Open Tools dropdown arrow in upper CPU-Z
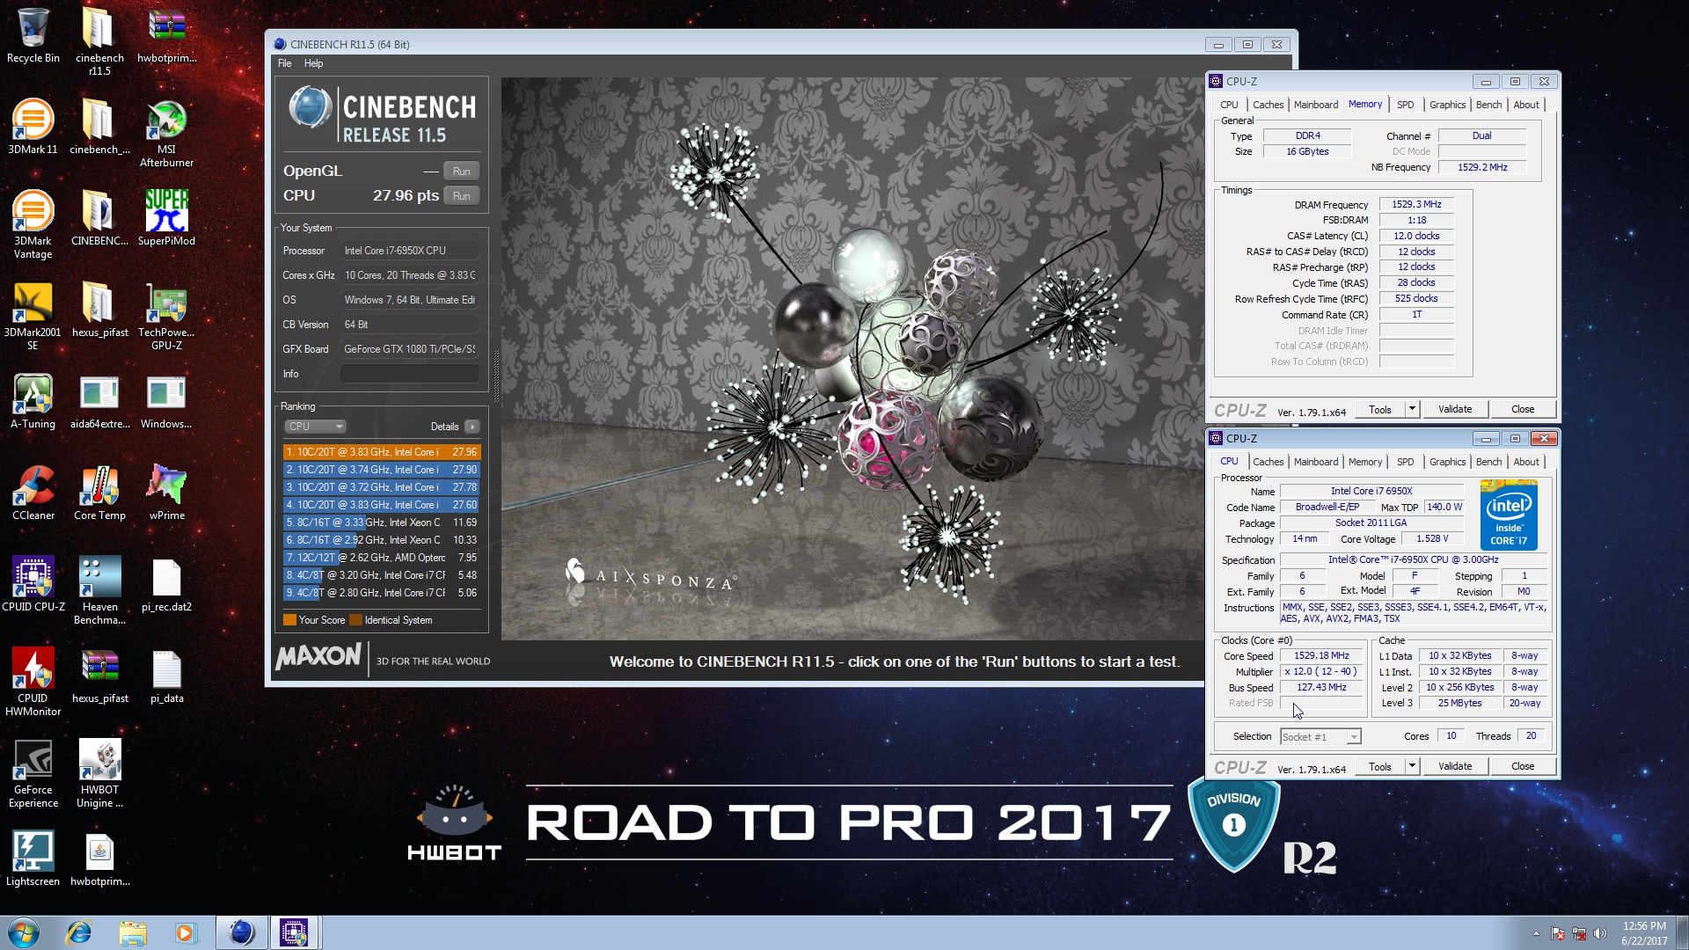Viewport: 1689px width, 950px height. (1412, 409)
